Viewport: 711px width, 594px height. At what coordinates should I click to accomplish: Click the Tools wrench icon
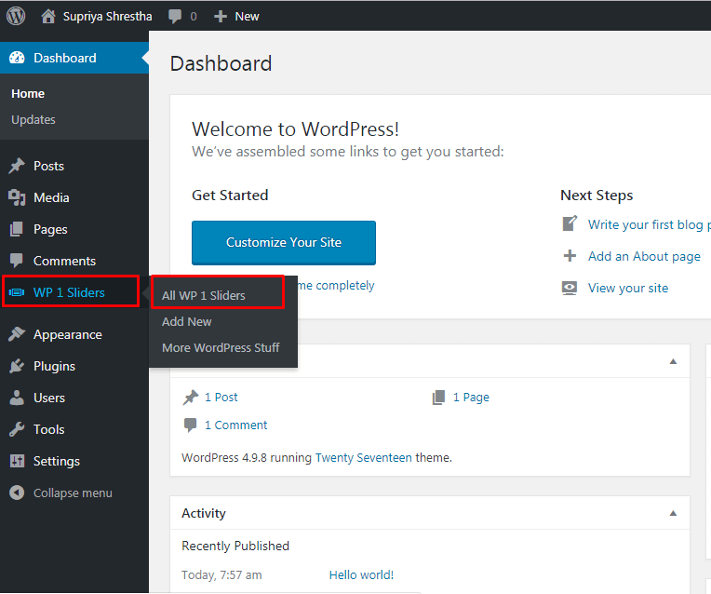[17, 429]
